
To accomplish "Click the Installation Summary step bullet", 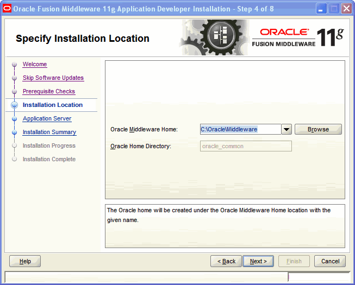I will (15, 132).
